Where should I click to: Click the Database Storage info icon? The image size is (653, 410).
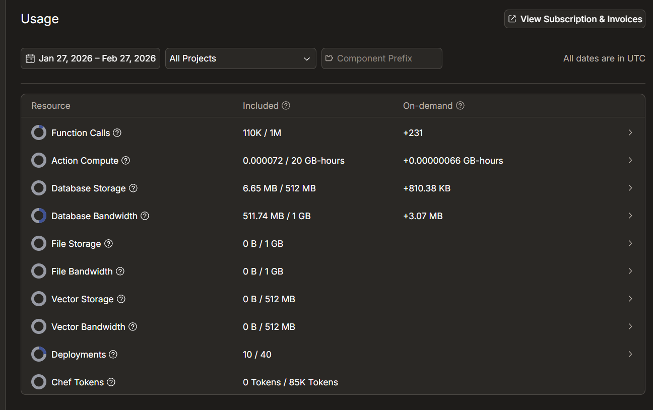pyautogui.click(x=133, y=188)
